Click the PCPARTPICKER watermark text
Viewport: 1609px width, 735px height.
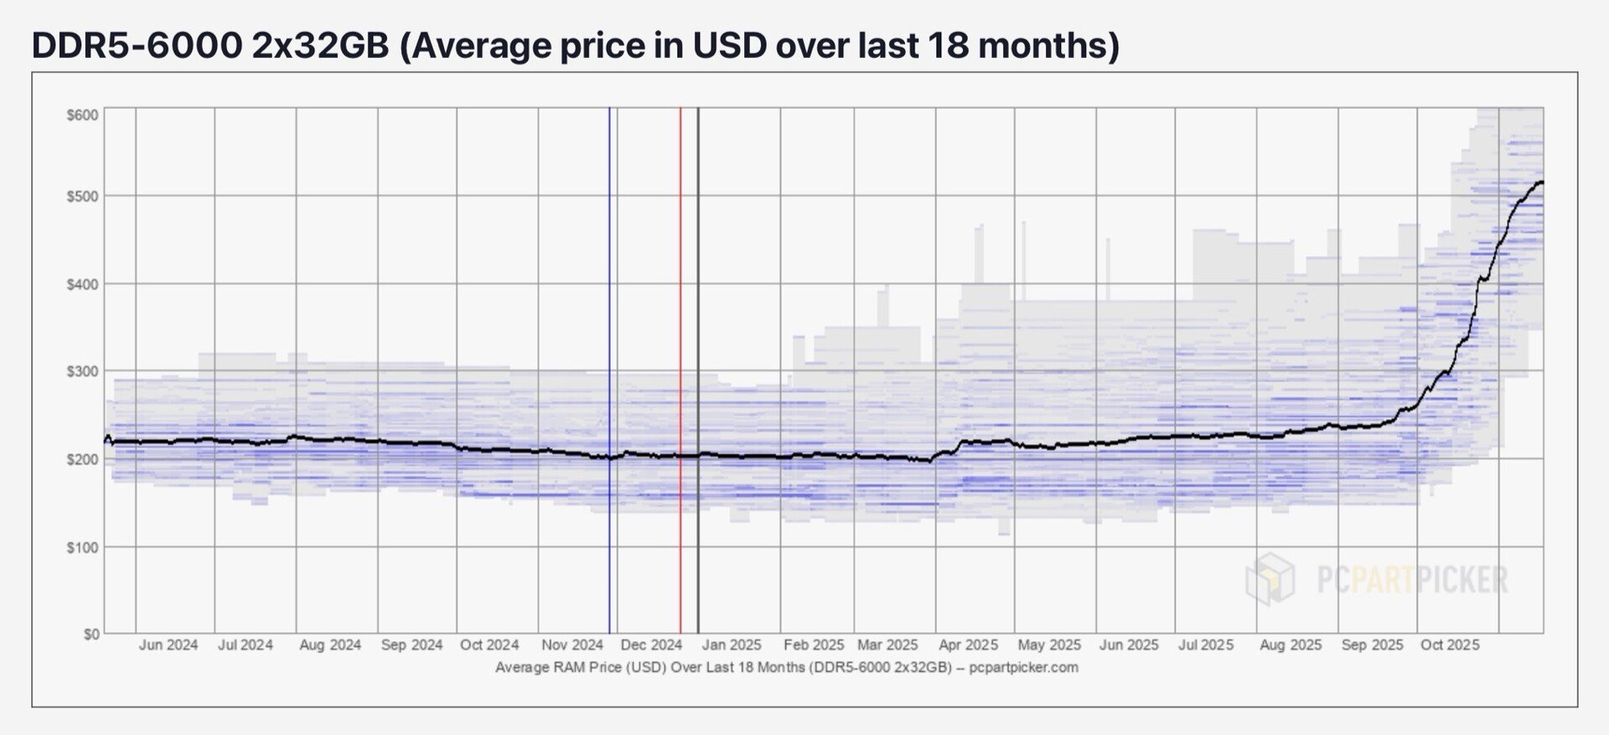pos(1412,580)
